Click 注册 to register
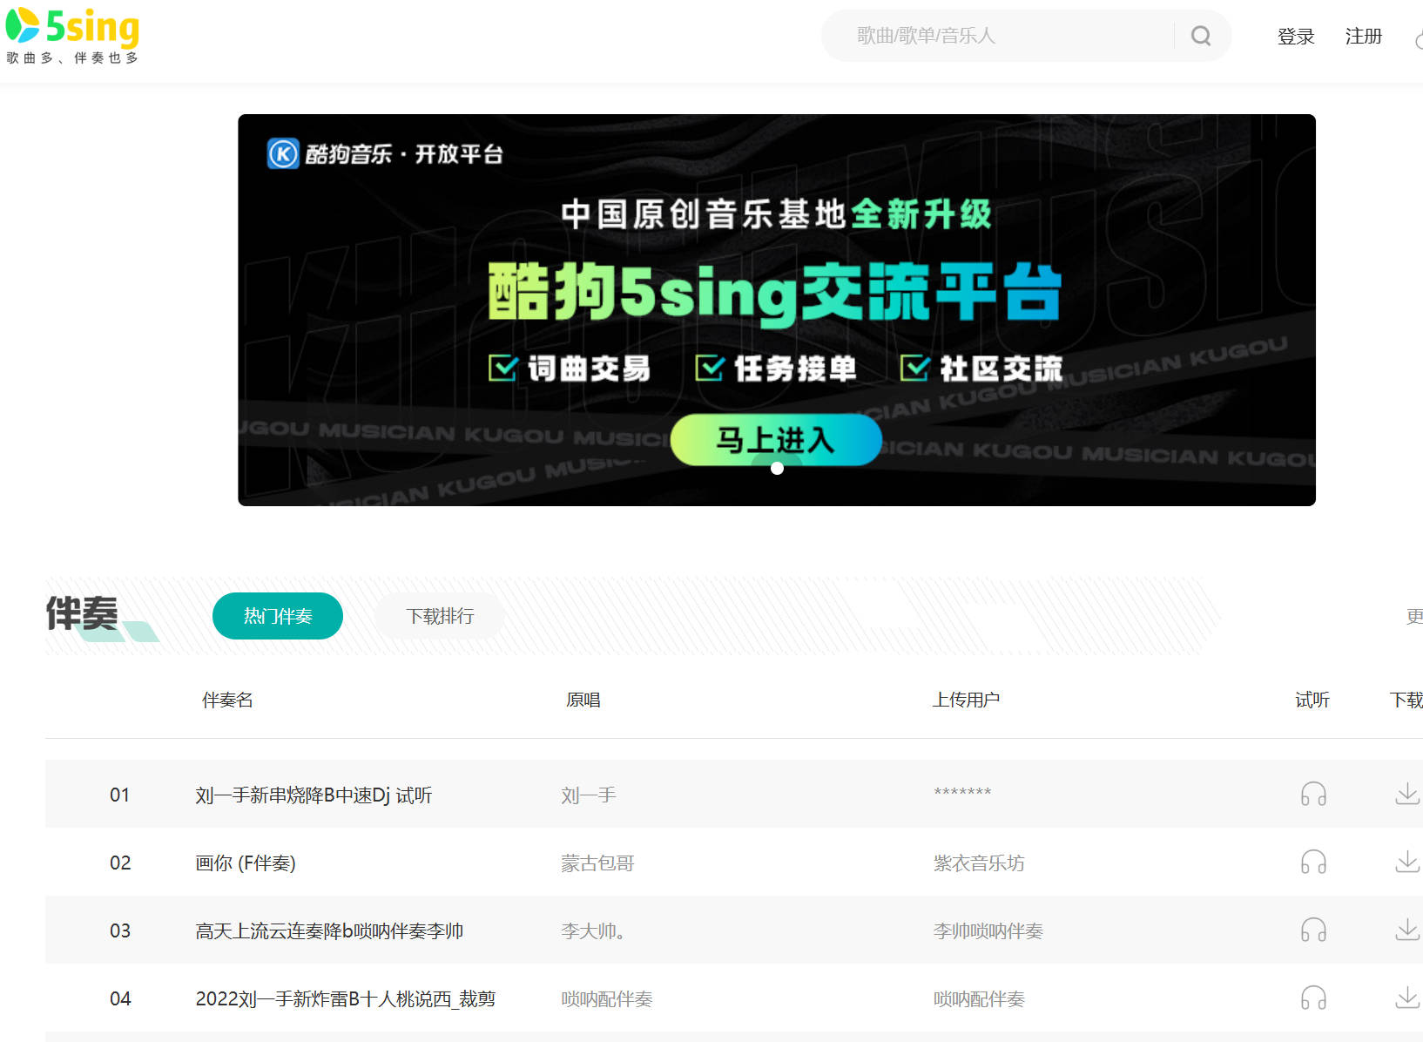This screenshot has width=1423, height=1042. pyautogui.click(x=1363, y=37)
